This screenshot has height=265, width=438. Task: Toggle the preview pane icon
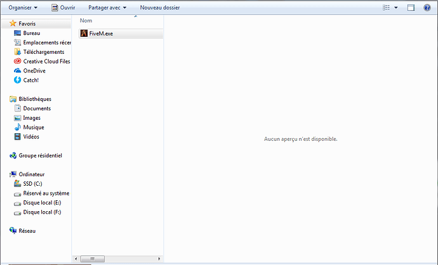pyautogui.click(x=411, y=8)
